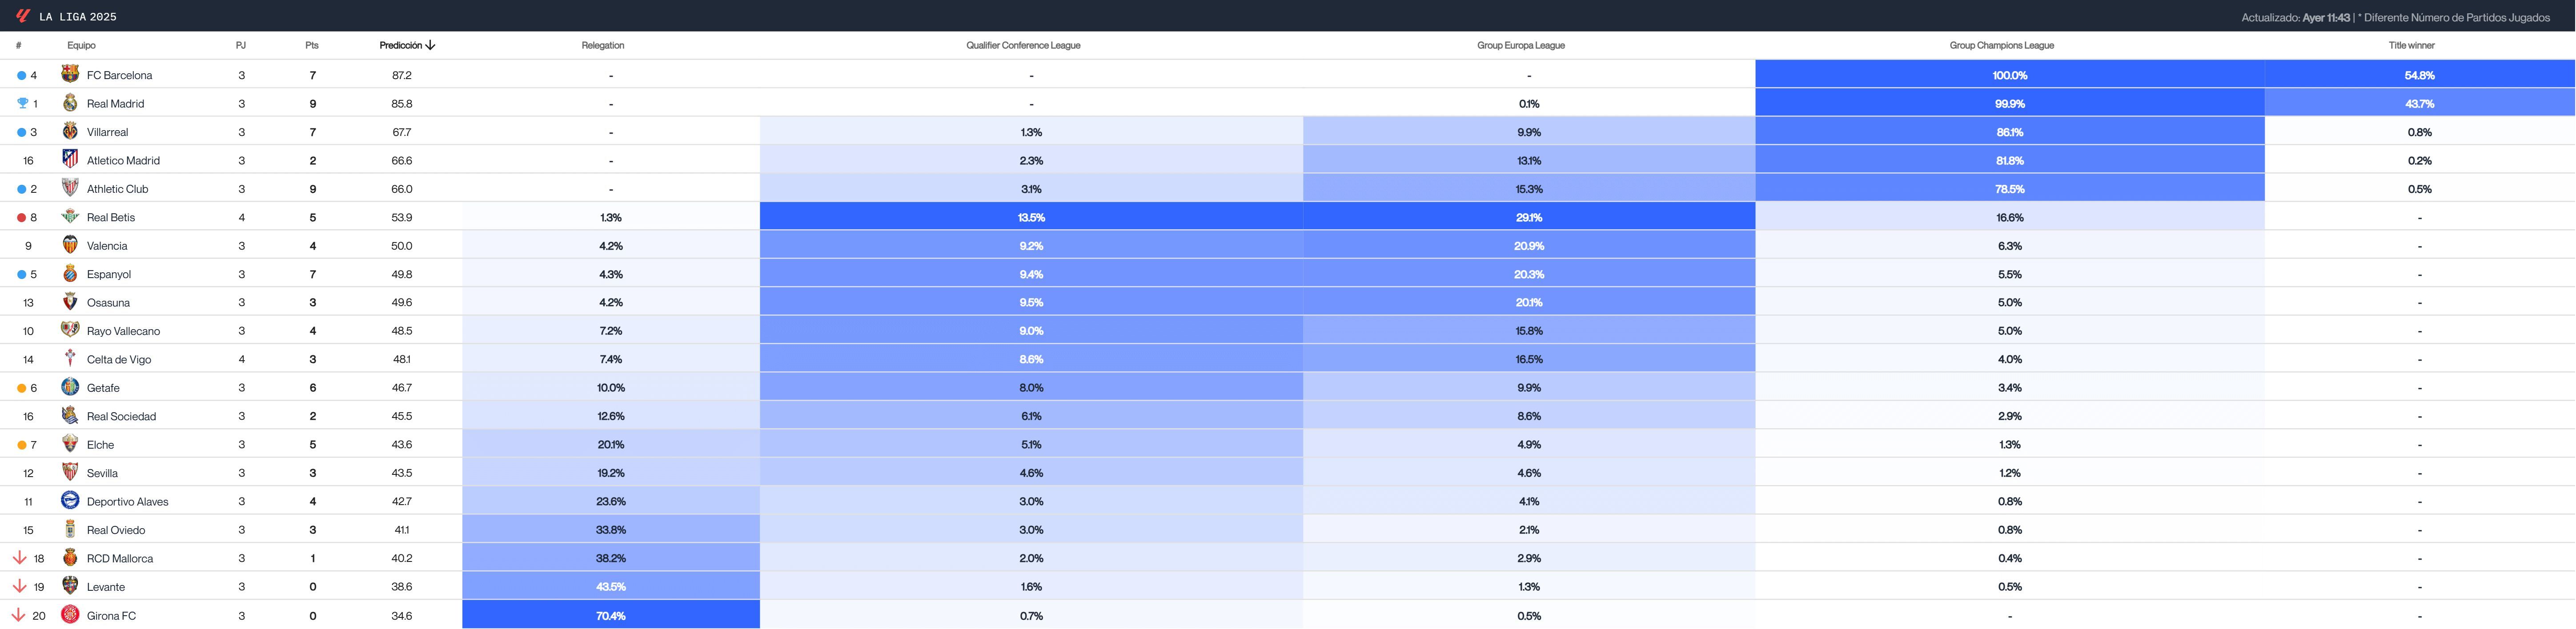Click the sort arrow on Predicción

point(430,44)
